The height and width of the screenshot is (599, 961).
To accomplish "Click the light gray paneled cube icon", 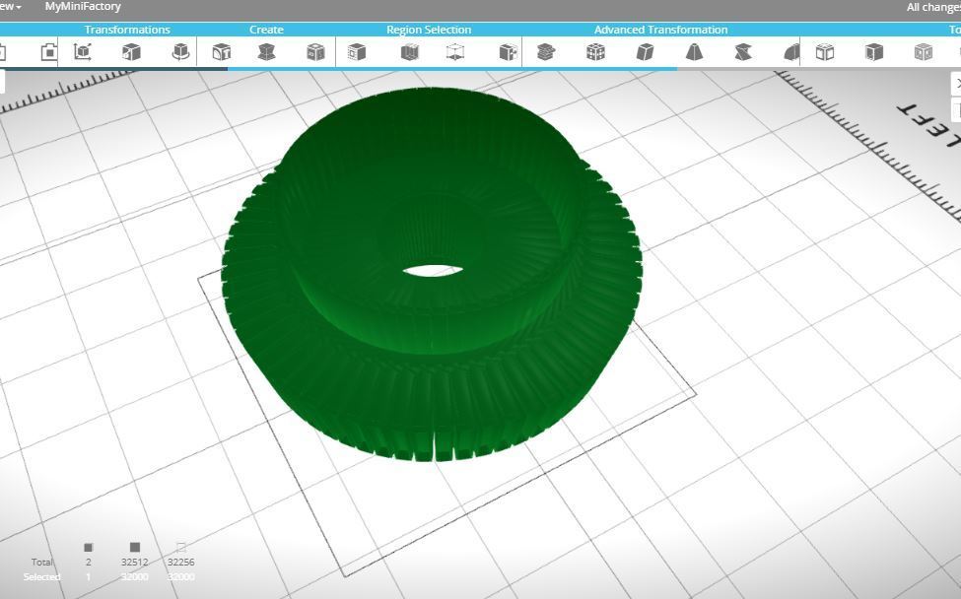I will 923,52.
